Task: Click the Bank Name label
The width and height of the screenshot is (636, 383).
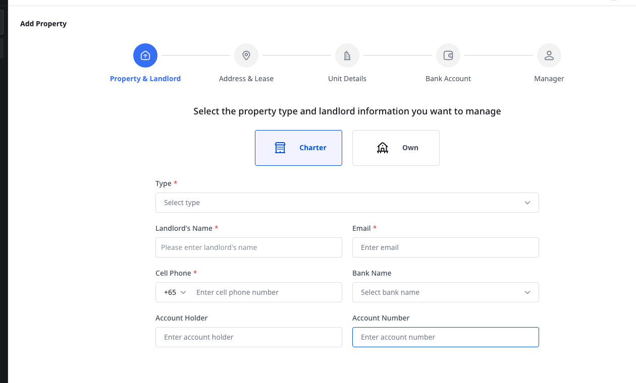Action: 372,273
